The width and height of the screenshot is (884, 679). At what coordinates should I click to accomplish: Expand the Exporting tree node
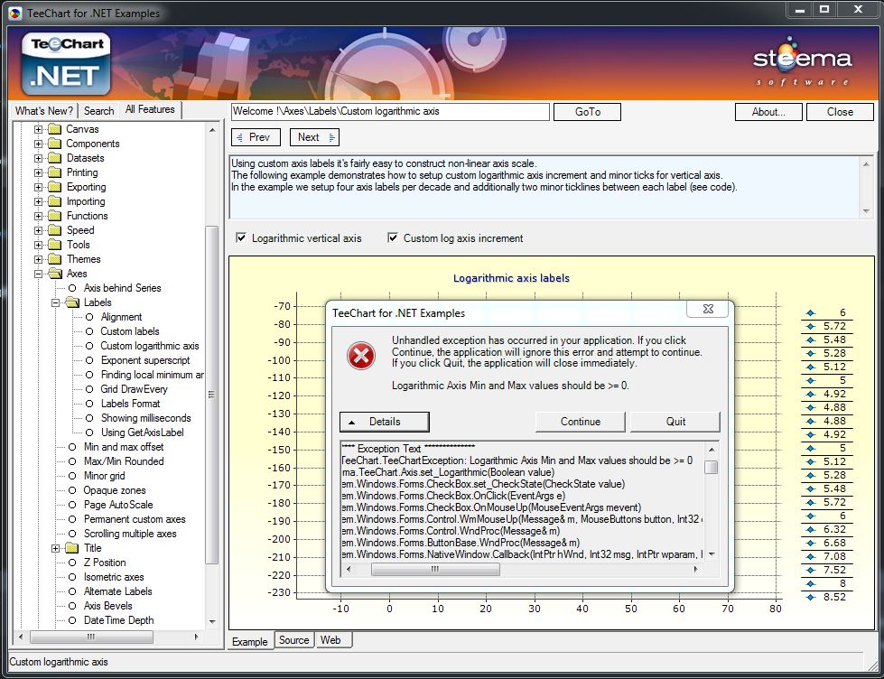[x=38, y=187]
